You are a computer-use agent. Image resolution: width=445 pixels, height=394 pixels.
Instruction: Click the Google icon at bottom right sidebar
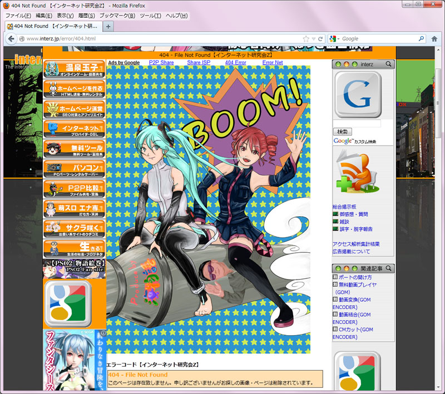[x=357, y=371]
